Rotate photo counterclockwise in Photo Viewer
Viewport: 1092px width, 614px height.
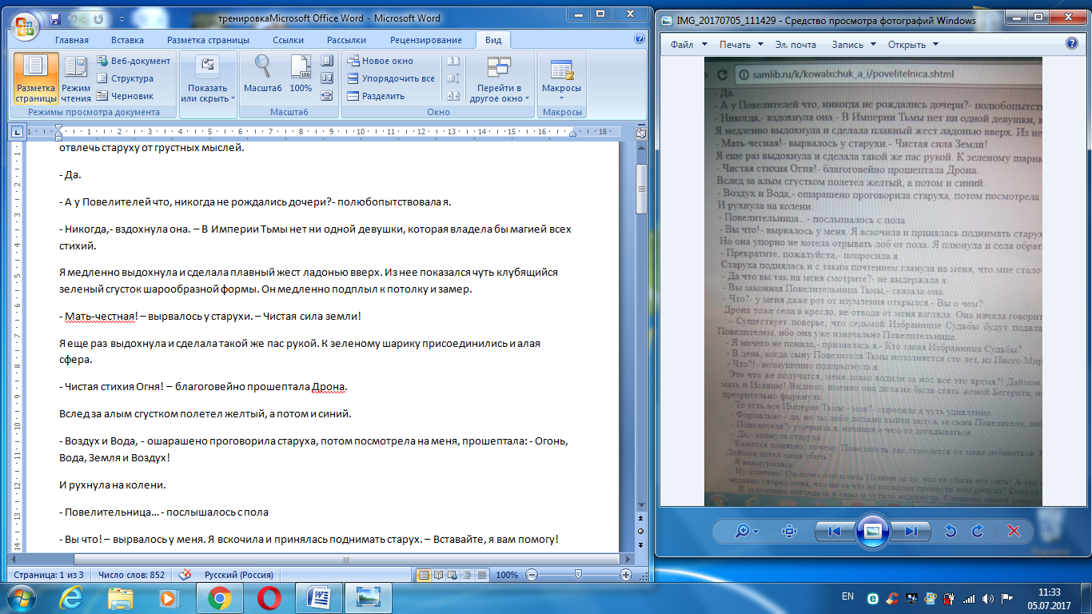pos(951,531)
